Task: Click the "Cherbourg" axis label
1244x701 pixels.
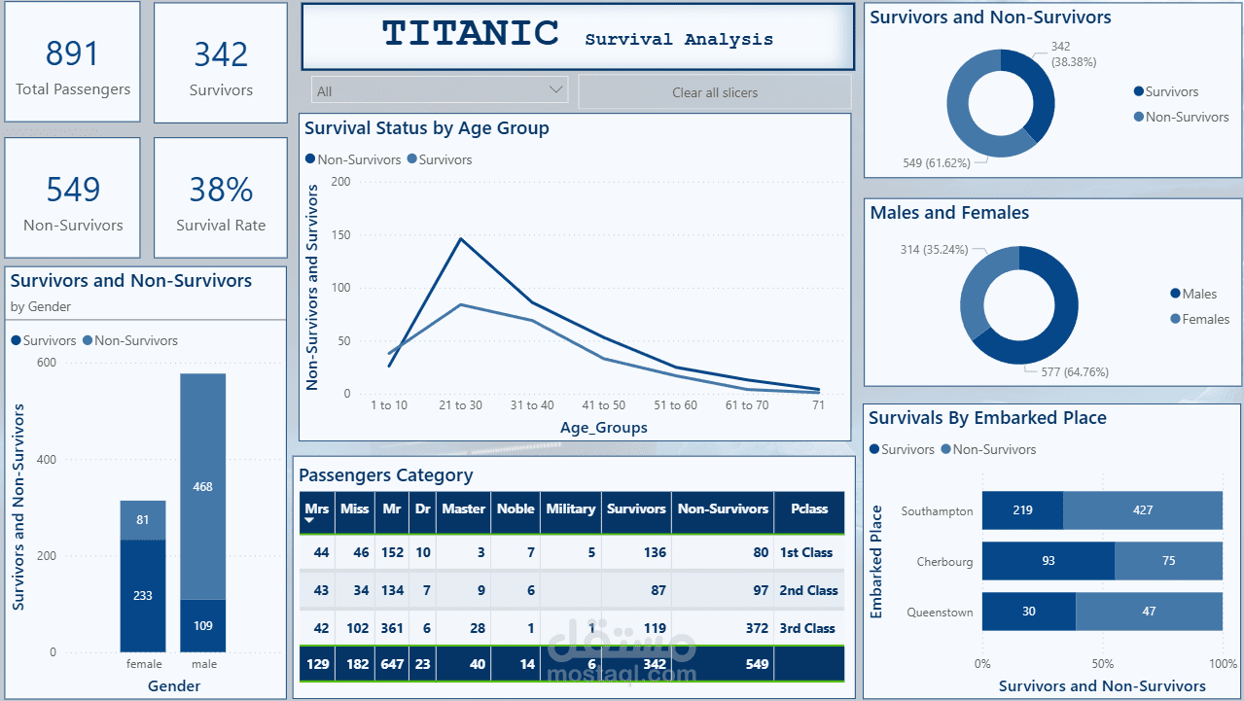Action: (944, 561)
